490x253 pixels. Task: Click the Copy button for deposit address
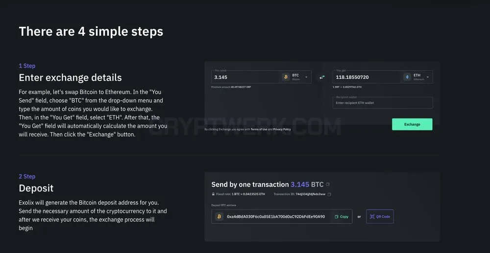342,216
